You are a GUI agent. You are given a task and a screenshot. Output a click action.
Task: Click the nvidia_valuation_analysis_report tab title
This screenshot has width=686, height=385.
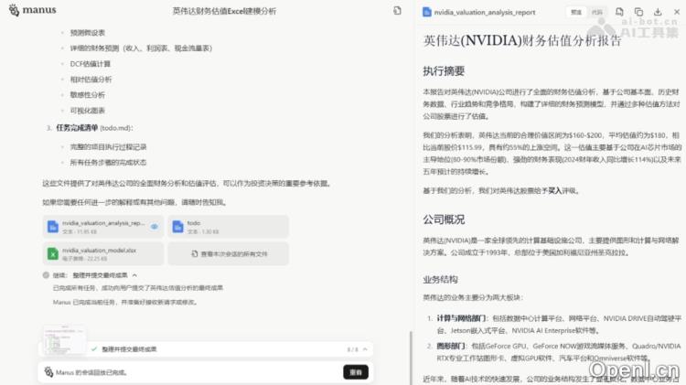486,12
